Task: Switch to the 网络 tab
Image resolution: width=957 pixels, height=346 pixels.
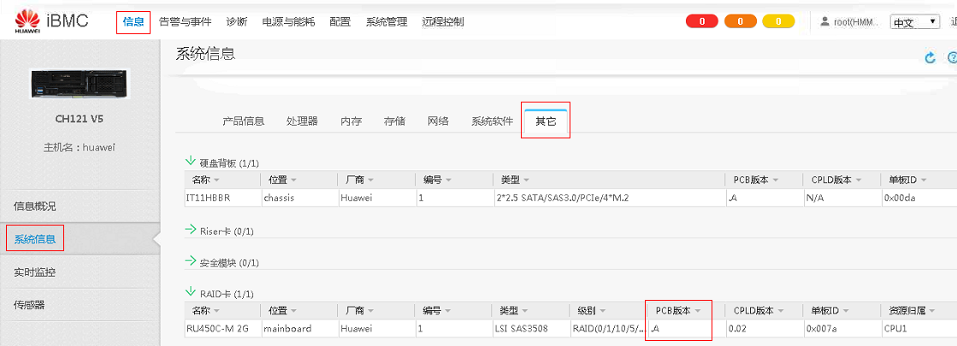Action: click(x=438, y=121)
